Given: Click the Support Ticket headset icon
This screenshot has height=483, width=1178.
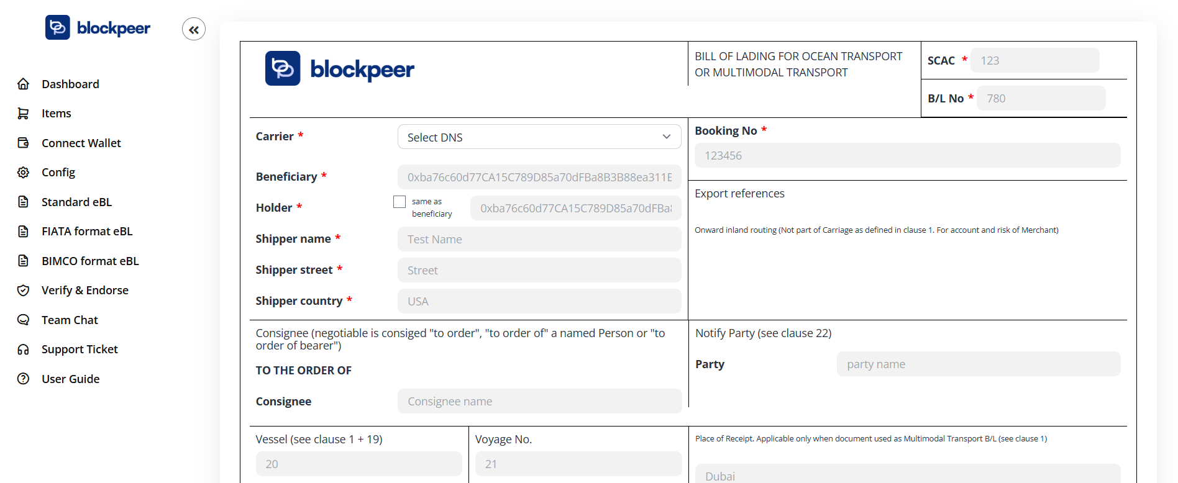Looking at the screenshot, I should click(x=23, y=350).
